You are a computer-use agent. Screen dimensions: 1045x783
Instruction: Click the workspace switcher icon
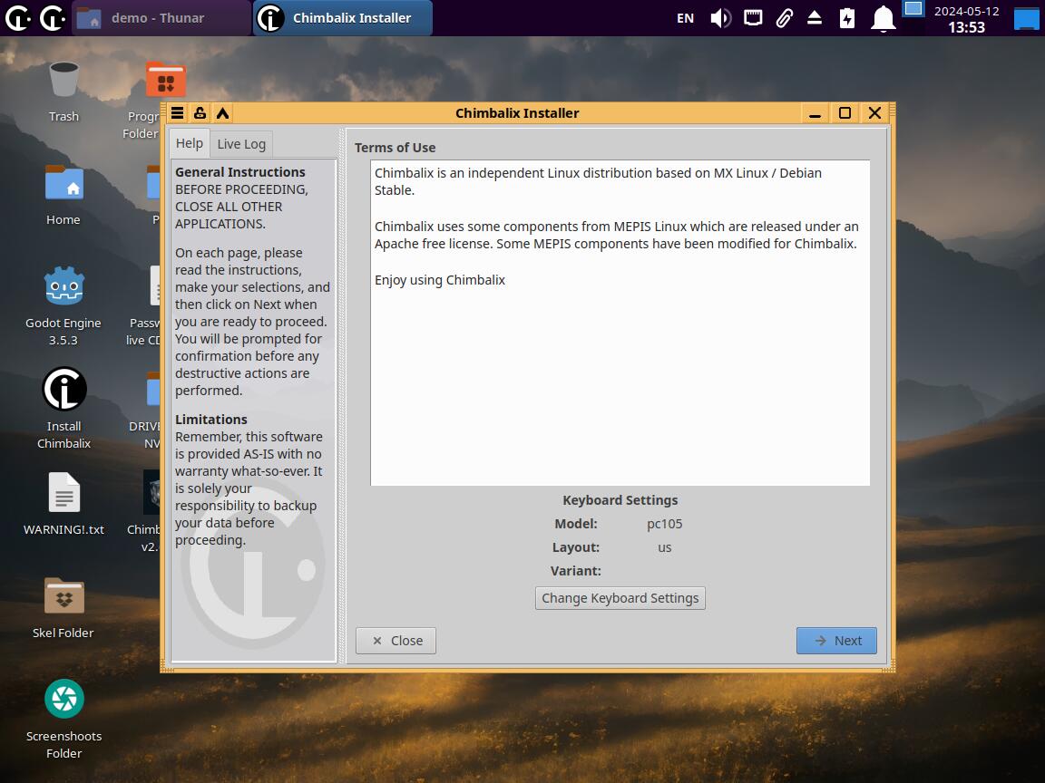(x=913, y=9)
